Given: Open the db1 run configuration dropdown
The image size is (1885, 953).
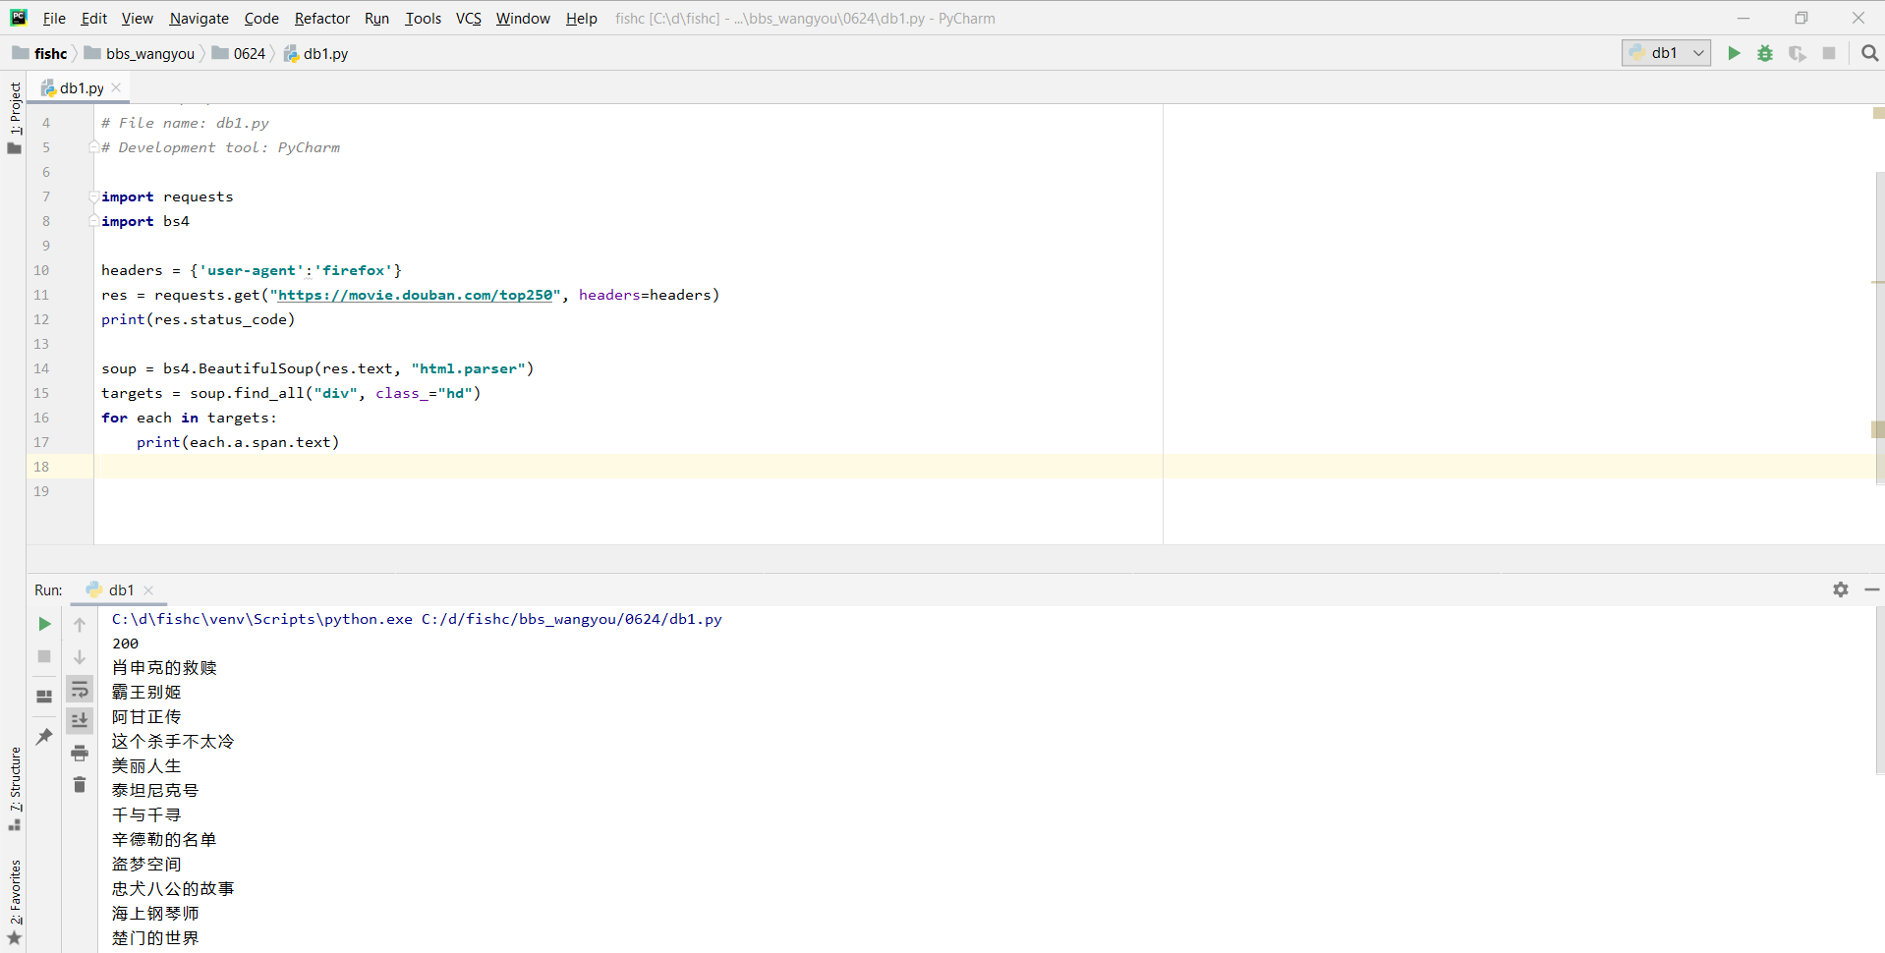Looking at the screenshot, I should (x=1666, y=53).
